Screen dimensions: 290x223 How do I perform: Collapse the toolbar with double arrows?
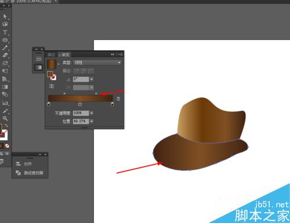(3, 6)
